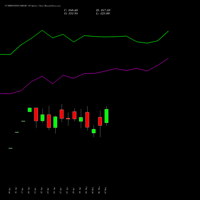Select the green candle above 24 Apr
This screenshot has width=200, height=200.
[55, 122]
